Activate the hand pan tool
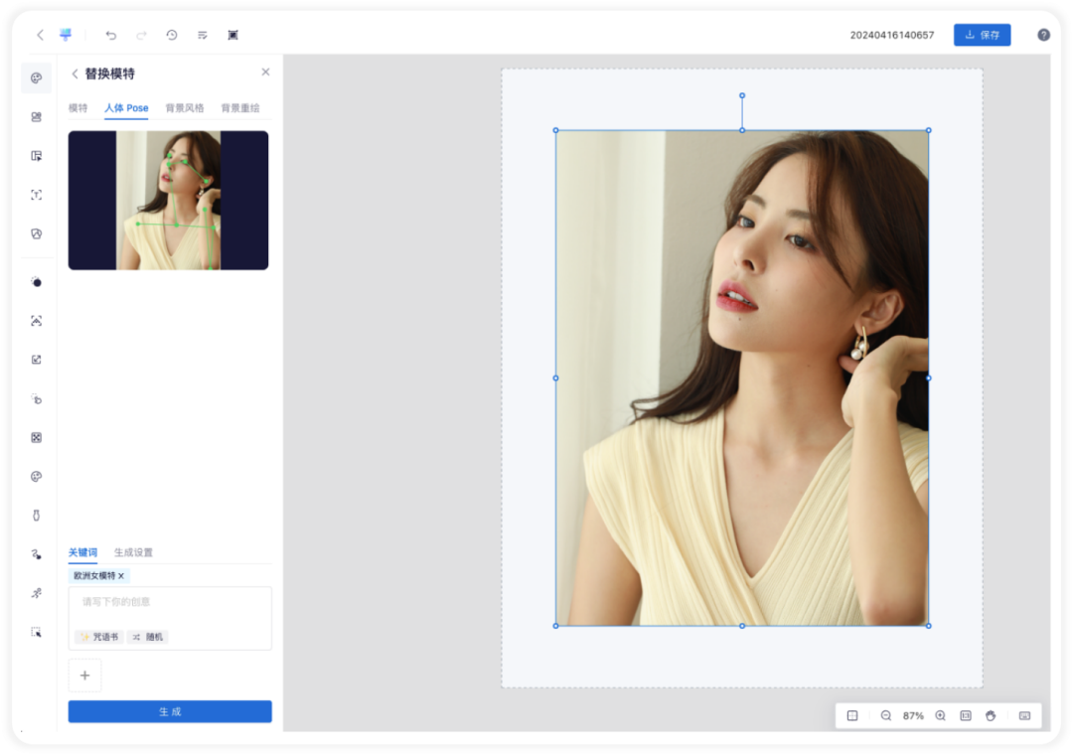This screenshot has width=1073, height=755. [991, 715]
